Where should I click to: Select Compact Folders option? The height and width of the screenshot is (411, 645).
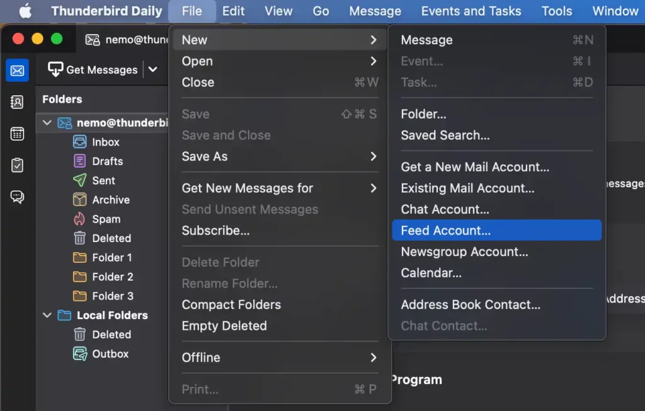(x=280, y=304)
